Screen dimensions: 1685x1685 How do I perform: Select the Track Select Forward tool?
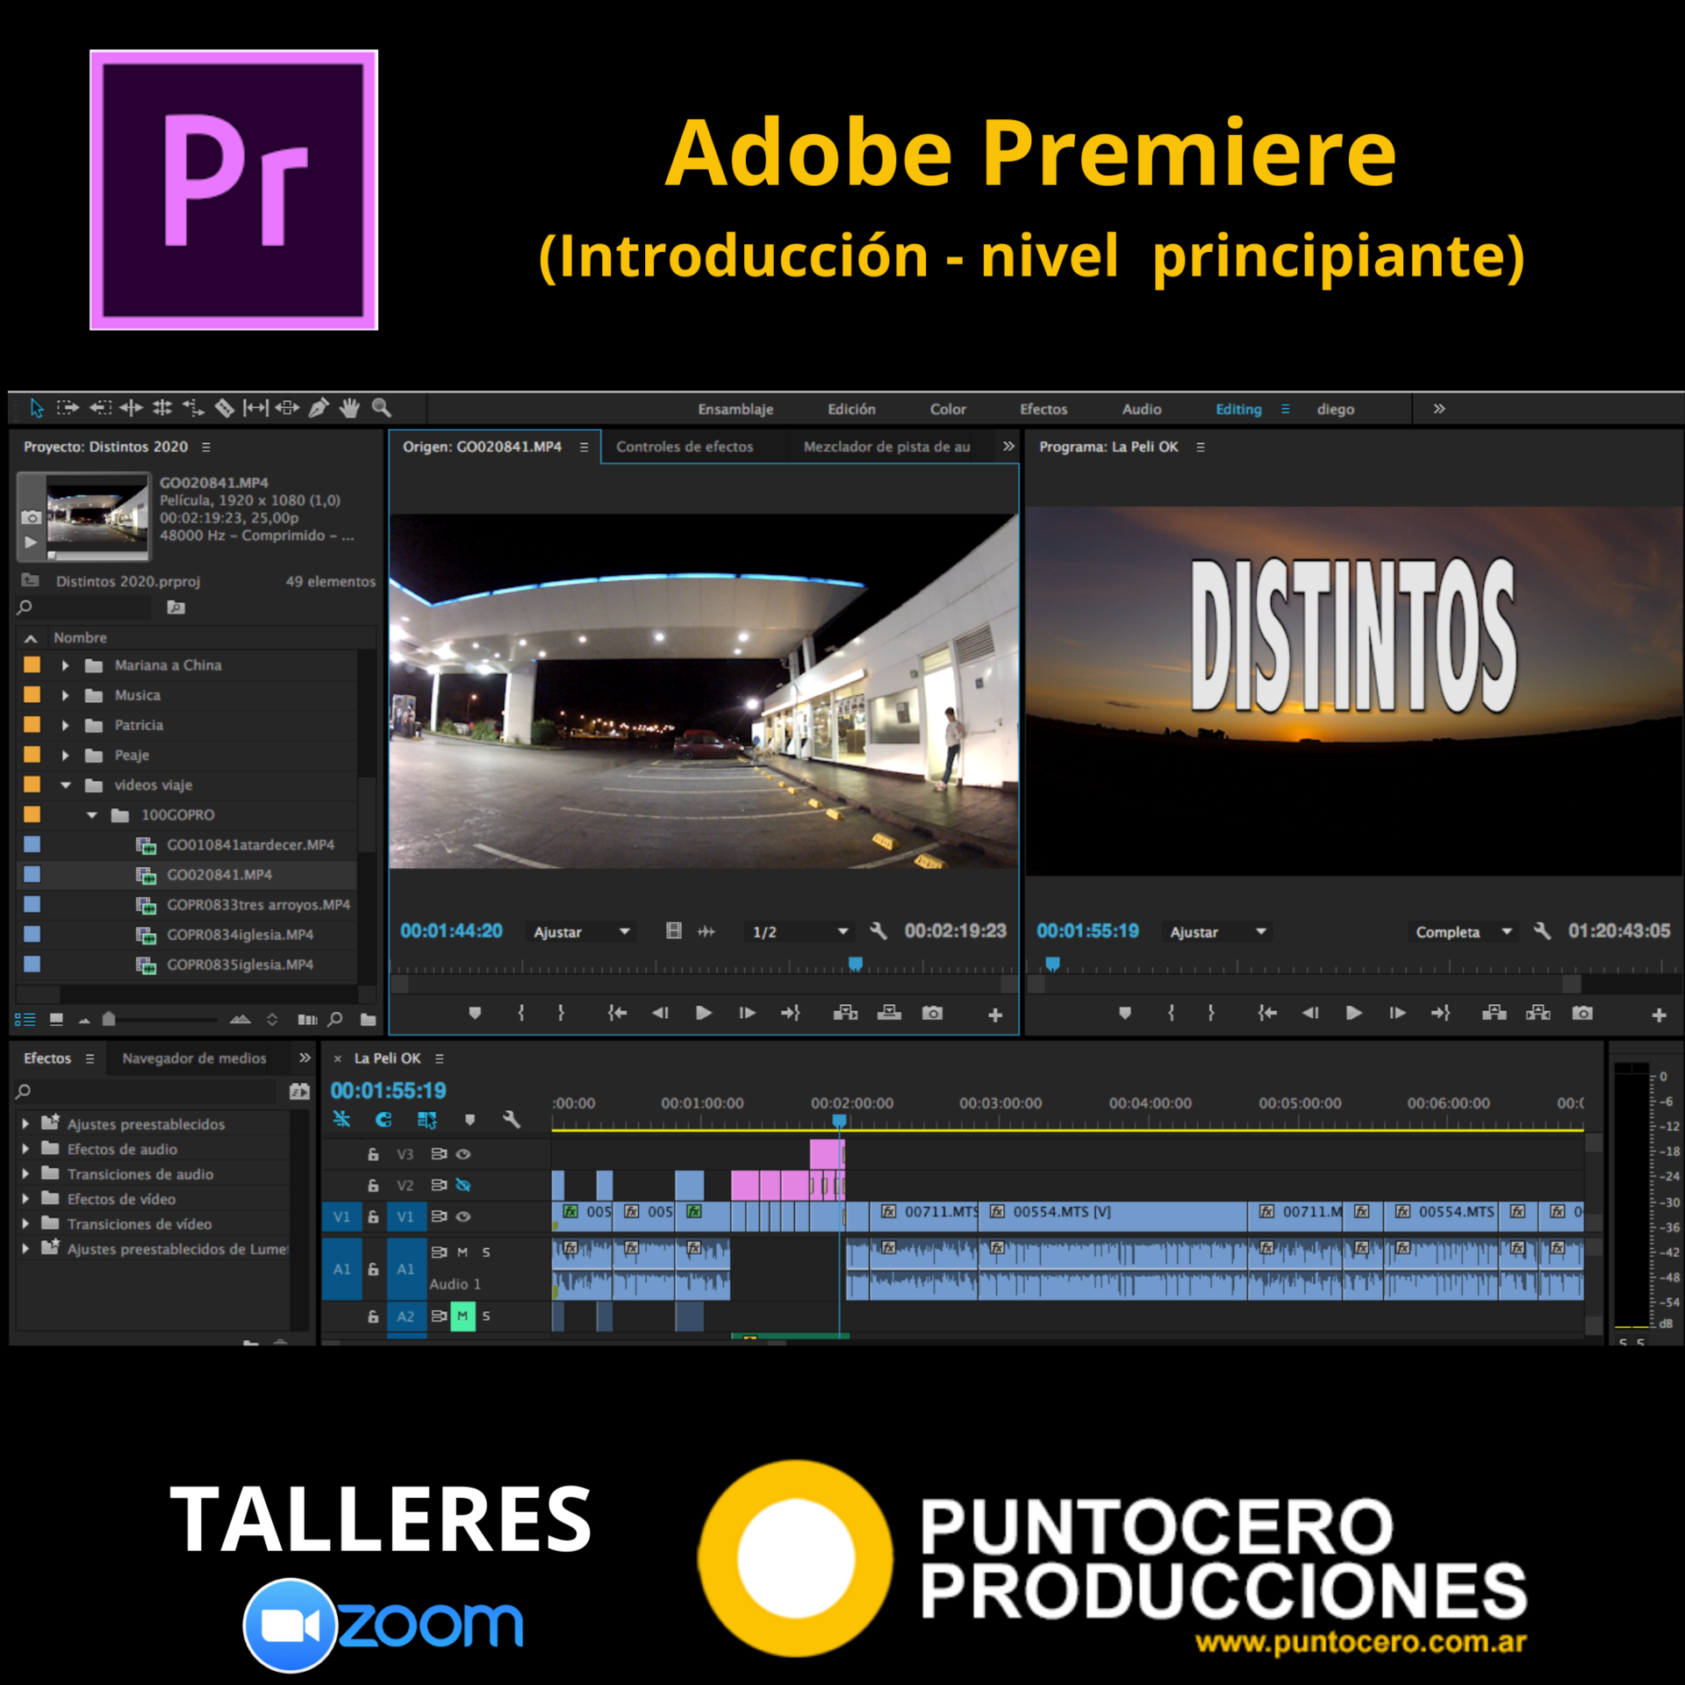(68, 408)
